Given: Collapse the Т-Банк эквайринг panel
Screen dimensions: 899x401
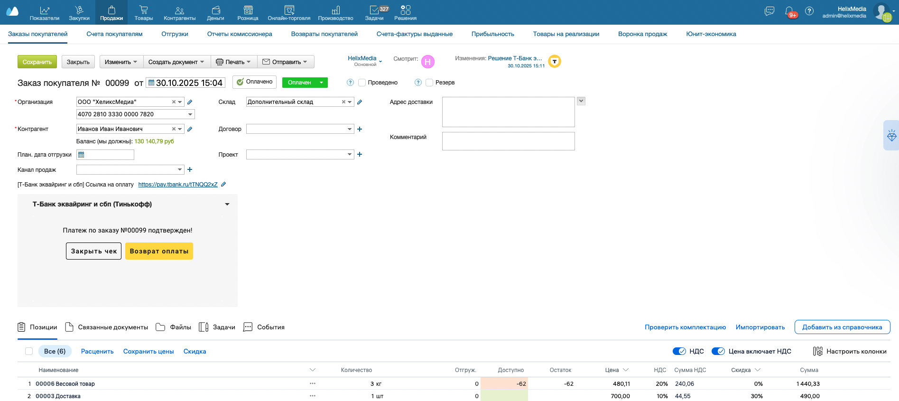Looking at the screenshot, I should pos(227,205).
